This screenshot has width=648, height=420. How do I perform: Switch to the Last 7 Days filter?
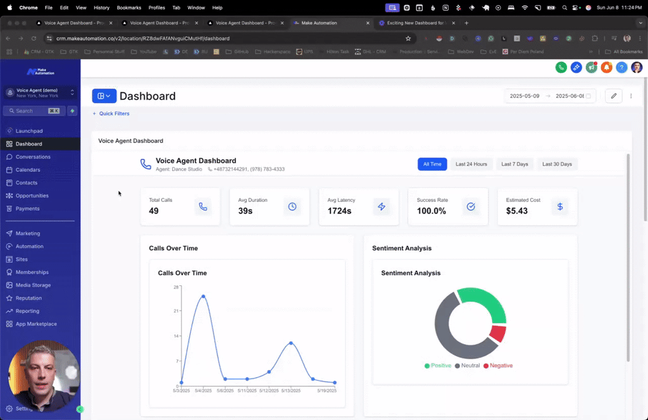(x=514, y=164)
